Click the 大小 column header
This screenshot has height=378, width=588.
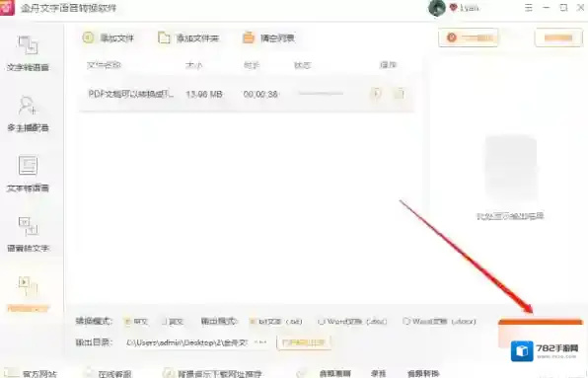point(194,65)
